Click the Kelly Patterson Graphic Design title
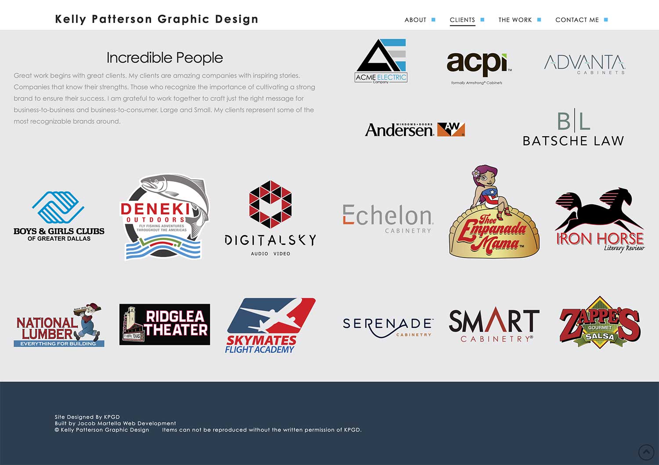The width and height of the screenshot is (659, 465). [x=157, y=19]
